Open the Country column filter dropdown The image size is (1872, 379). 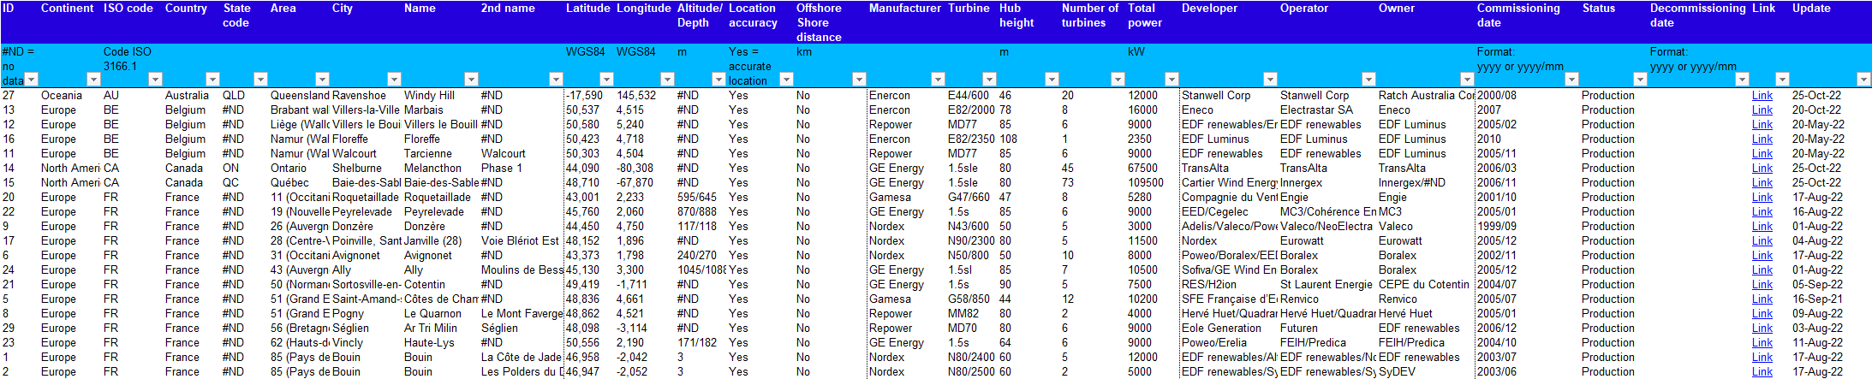213,80
